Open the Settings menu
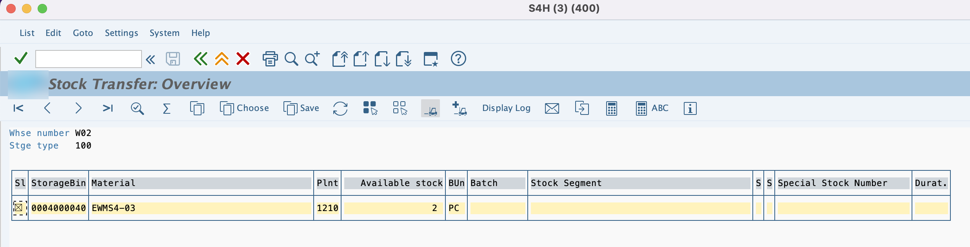 [x=122, y=33]
